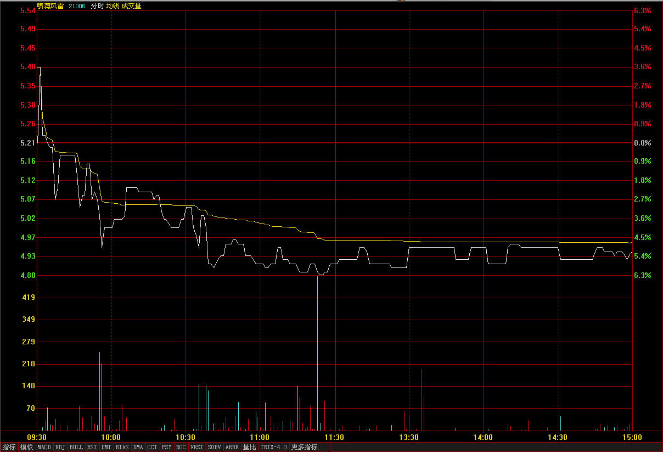663x452 pixels.
Task: Click the 5.16 price axis label
Action: (x=27, y=161)
